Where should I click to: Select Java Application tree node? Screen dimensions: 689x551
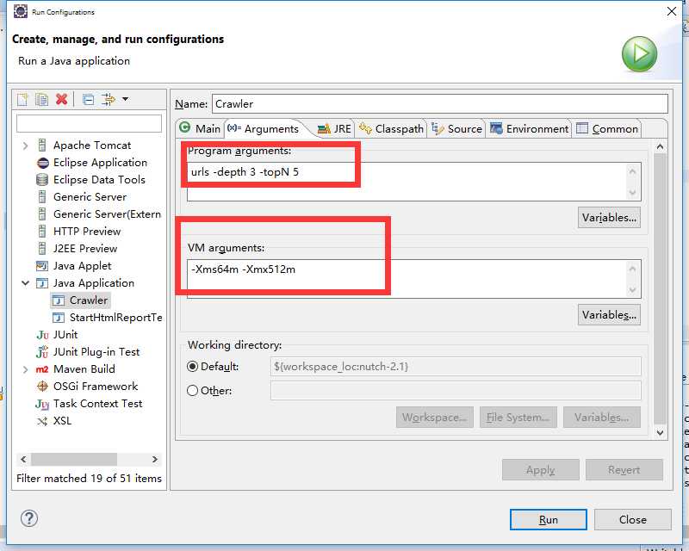(x=94, y=283)
